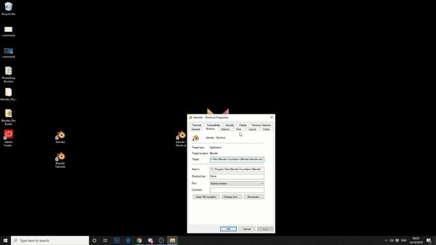Image resolution: width=436 pixels, height=245 pixels.
Task: Open the Run window mode dropdown
Action: point(237,184)
